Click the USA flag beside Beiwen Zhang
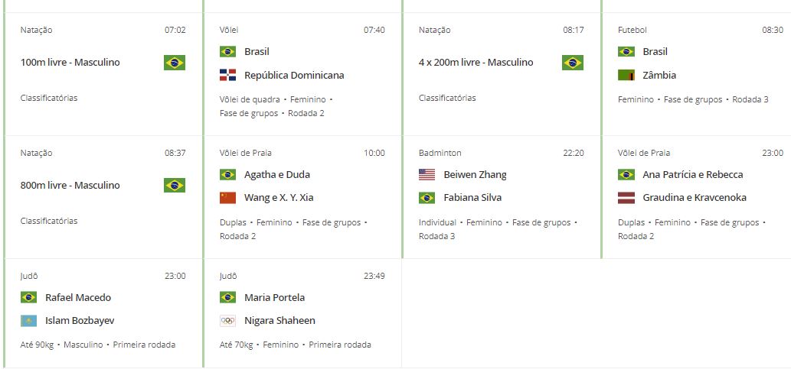 tap(427, 175)
